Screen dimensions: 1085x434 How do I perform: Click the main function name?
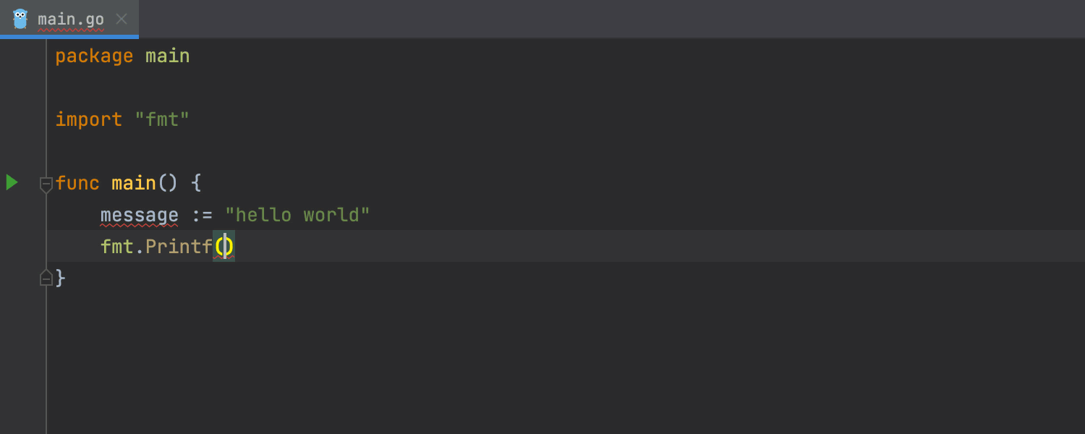click(134, 183)
